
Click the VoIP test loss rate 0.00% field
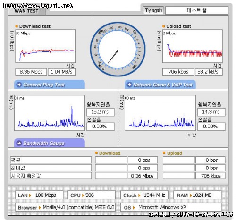pos(211,127)
